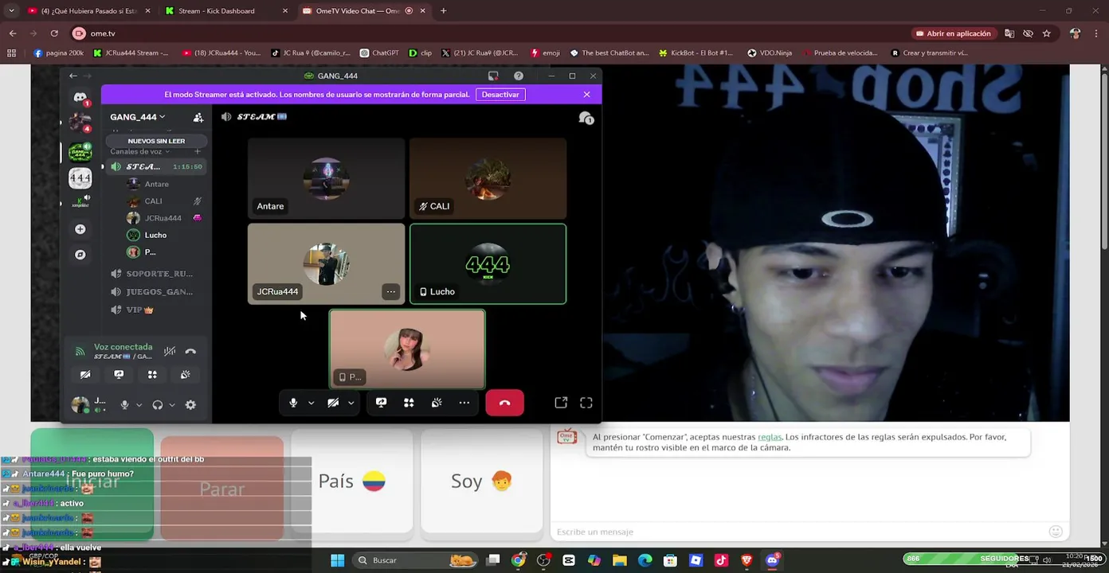Viewport: 1109px width, 573px height.
Task: Create voice channel with plus beside Canales de voz
Action: pos(198,151)
